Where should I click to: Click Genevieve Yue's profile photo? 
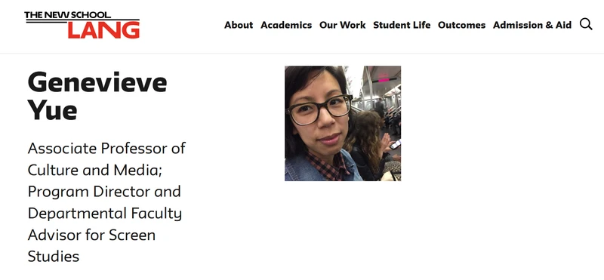pyautogui.click(x=343, y=123)
